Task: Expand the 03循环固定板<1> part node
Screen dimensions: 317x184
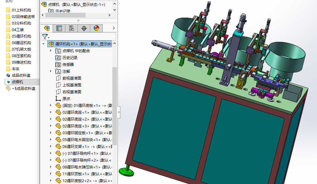Action: pyautogui.click(x=51, y=133)
